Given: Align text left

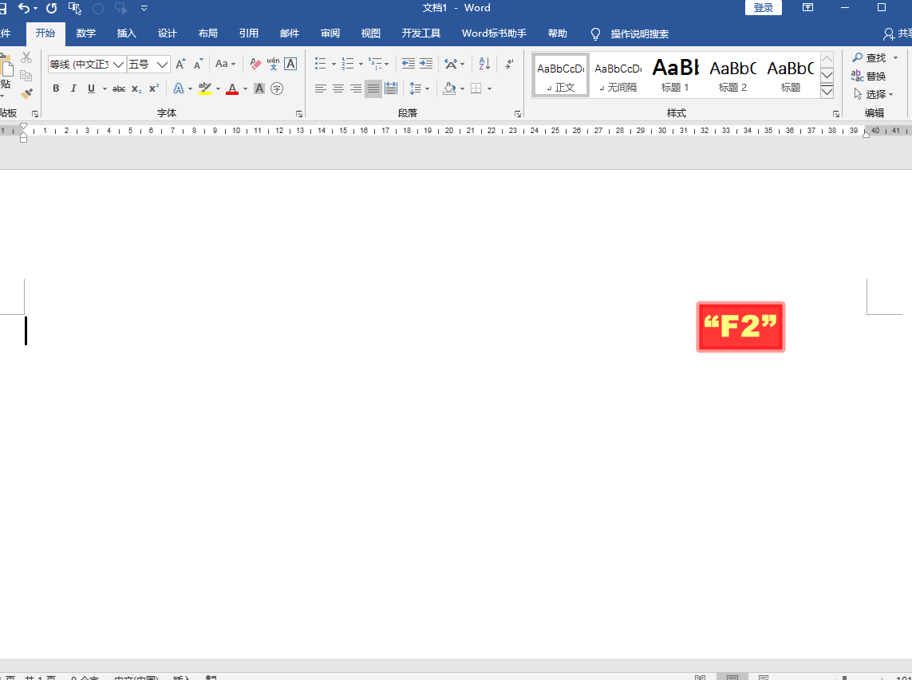Looking at the screenshot, I should tap(321, 88).
